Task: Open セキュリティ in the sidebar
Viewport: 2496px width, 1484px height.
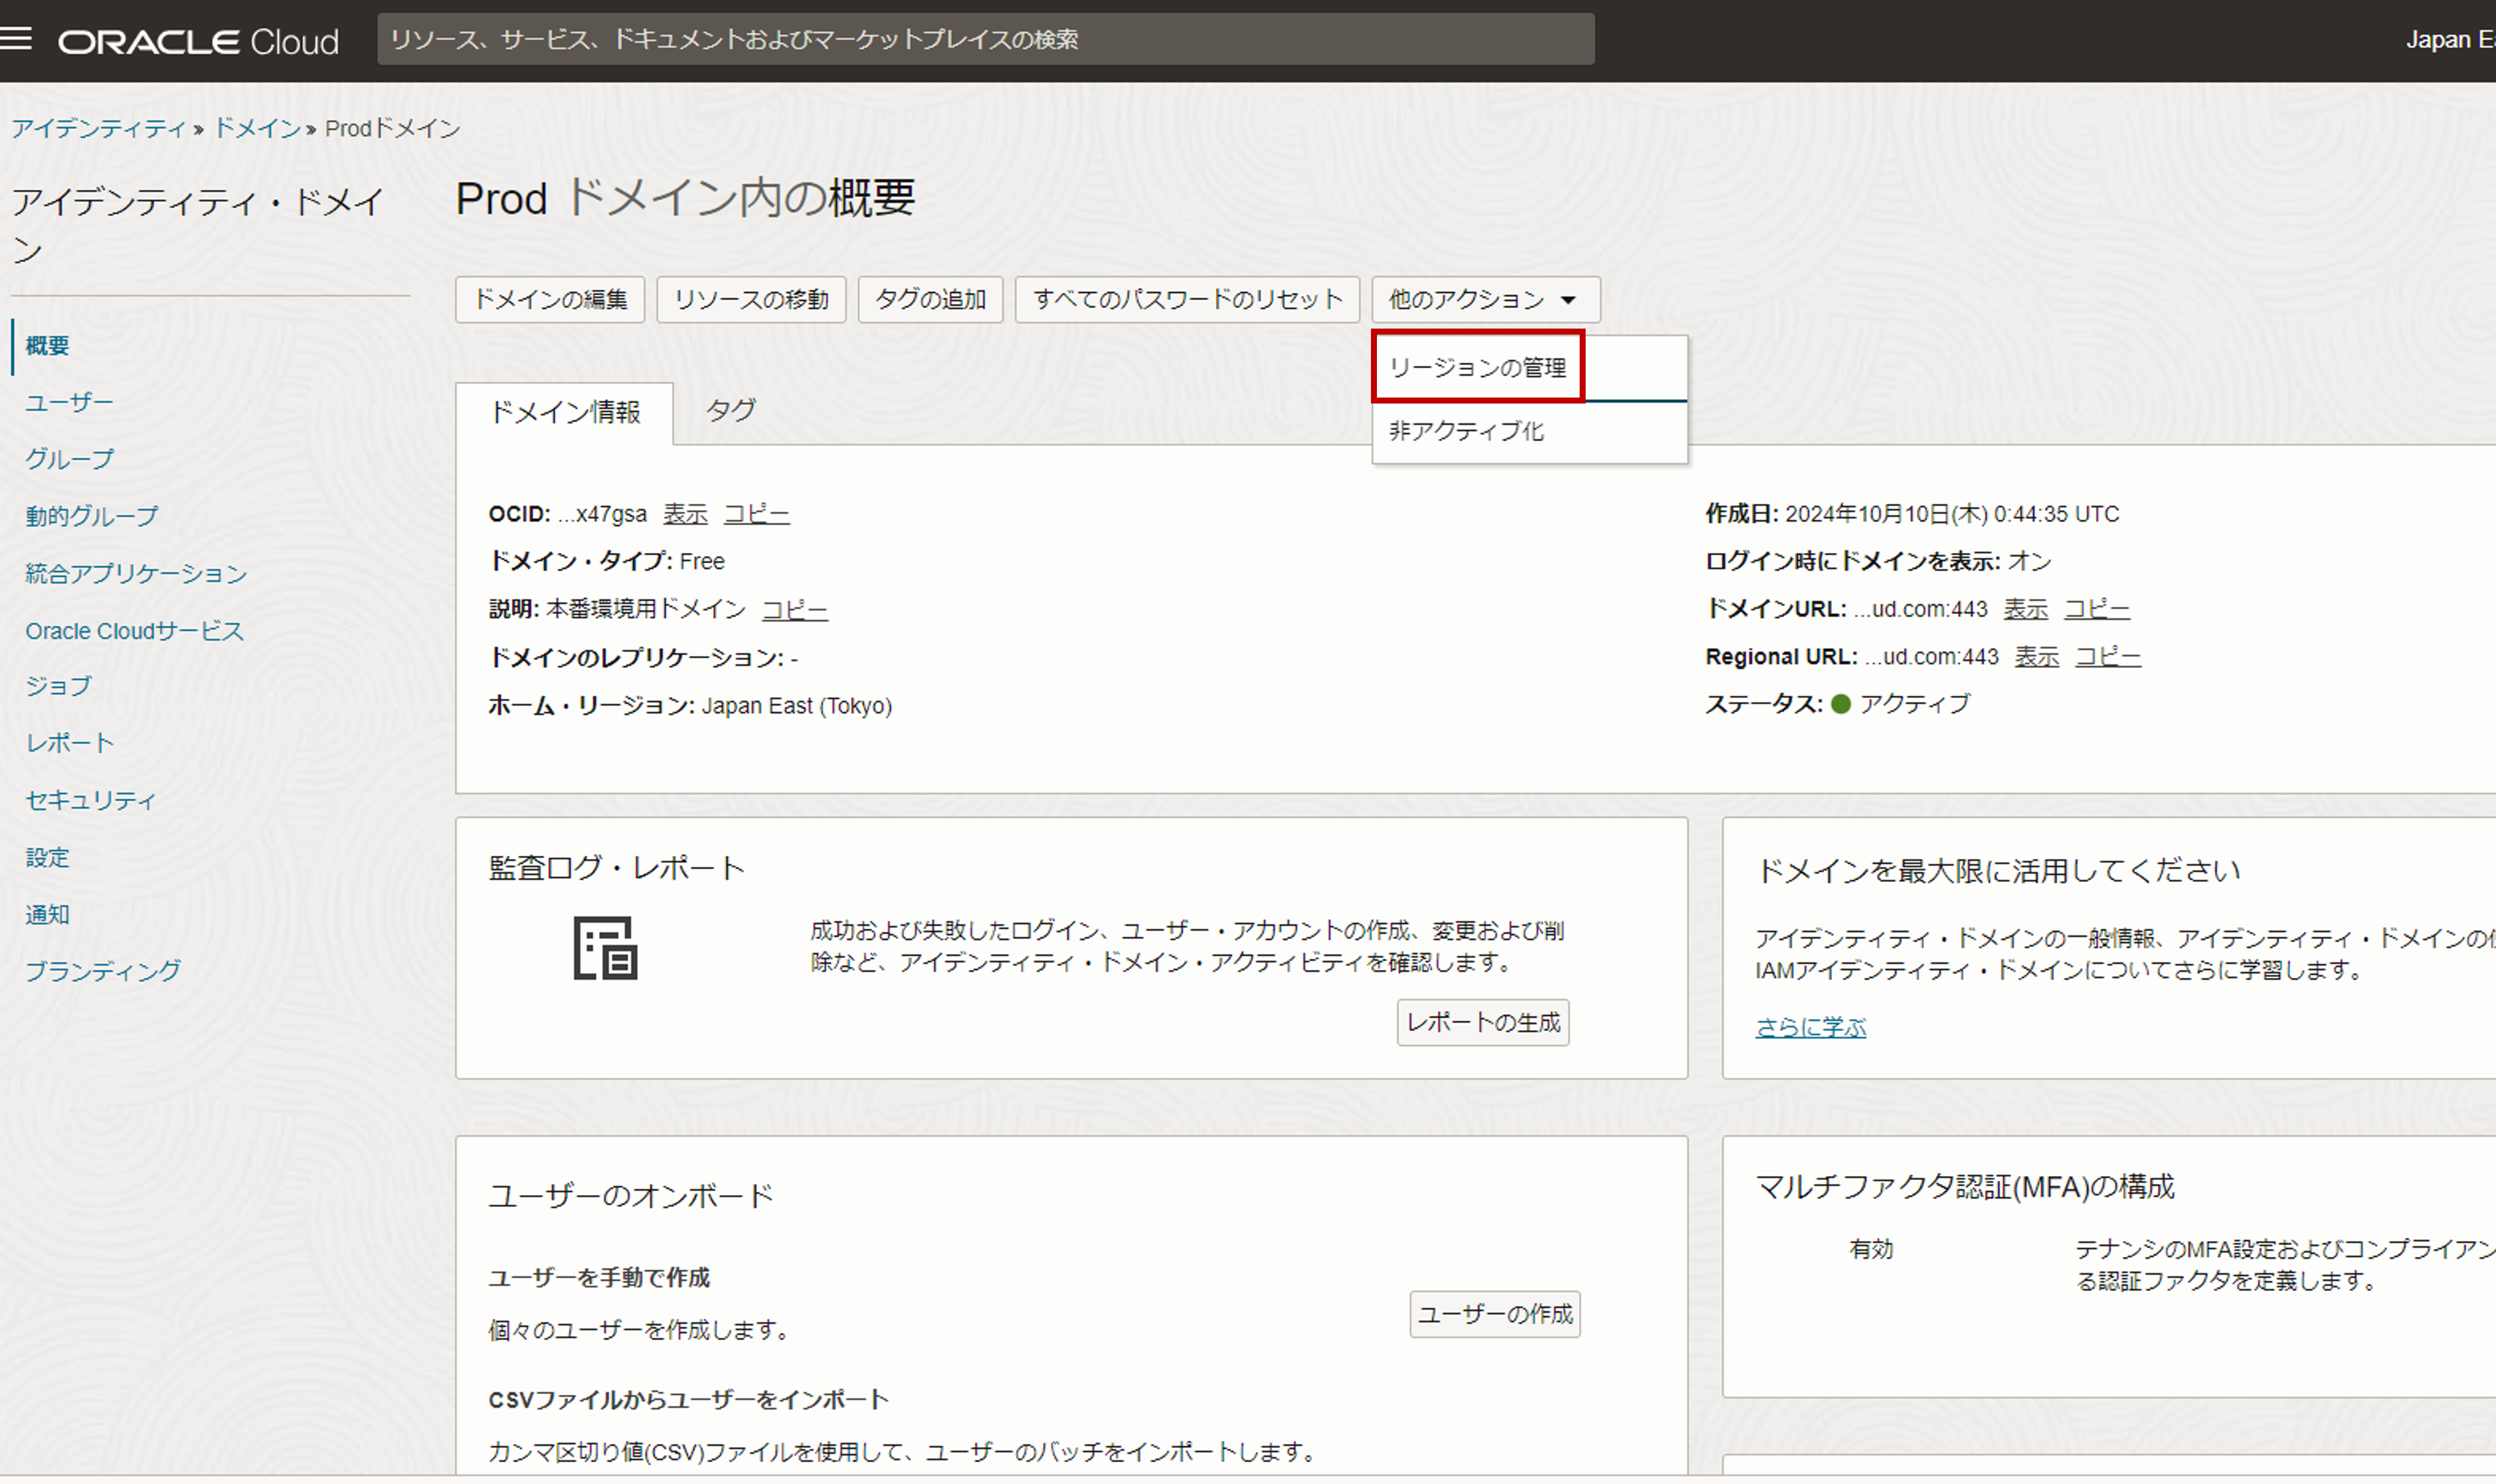Action: point(91,800)
